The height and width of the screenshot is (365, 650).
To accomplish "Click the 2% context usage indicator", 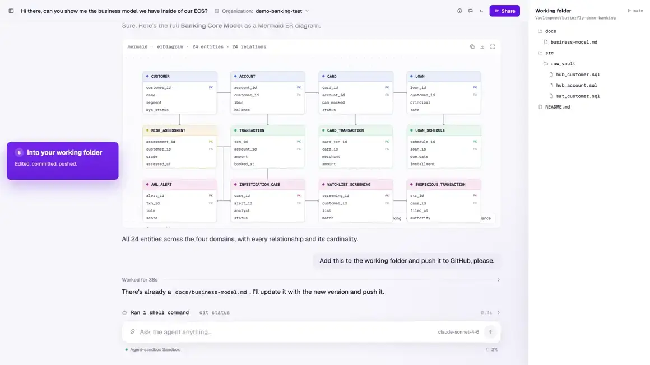I will [x=491, y=350].
